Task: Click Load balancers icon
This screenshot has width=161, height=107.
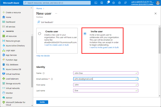Action: point(3,79)
